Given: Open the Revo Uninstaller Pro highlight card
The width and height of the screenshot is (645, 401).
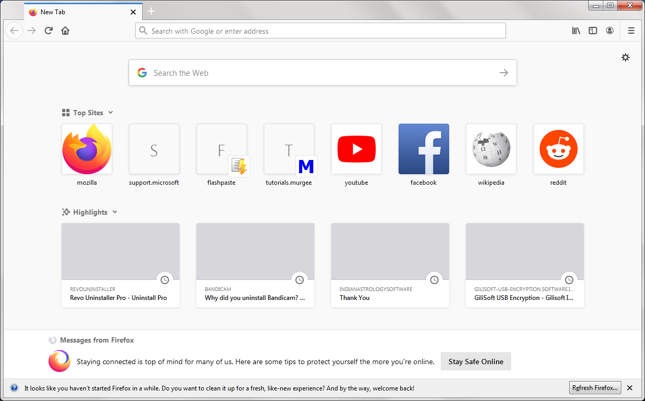Looking at the screenshot, I should tap(121, 265).
